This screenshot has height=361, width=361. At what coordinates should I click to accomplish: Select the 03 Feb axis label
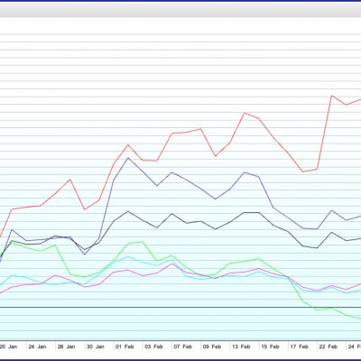[153, 347]
